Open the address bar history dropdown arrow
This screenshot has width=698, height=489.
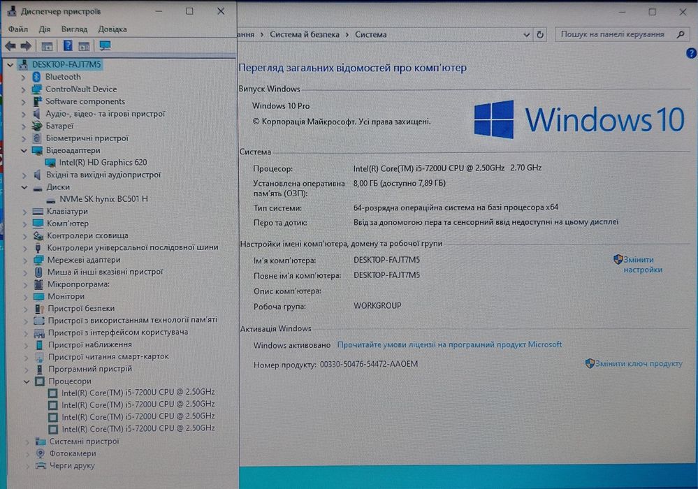pos(527,35)
